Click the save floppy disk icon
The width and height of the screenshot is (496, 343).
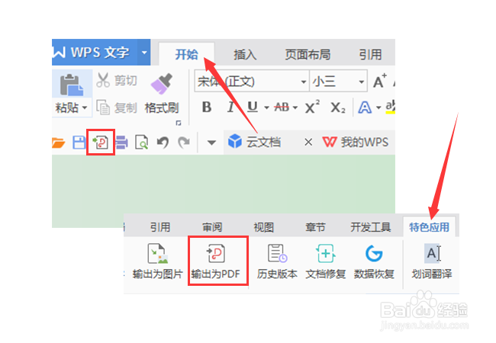tap(79, 143)
